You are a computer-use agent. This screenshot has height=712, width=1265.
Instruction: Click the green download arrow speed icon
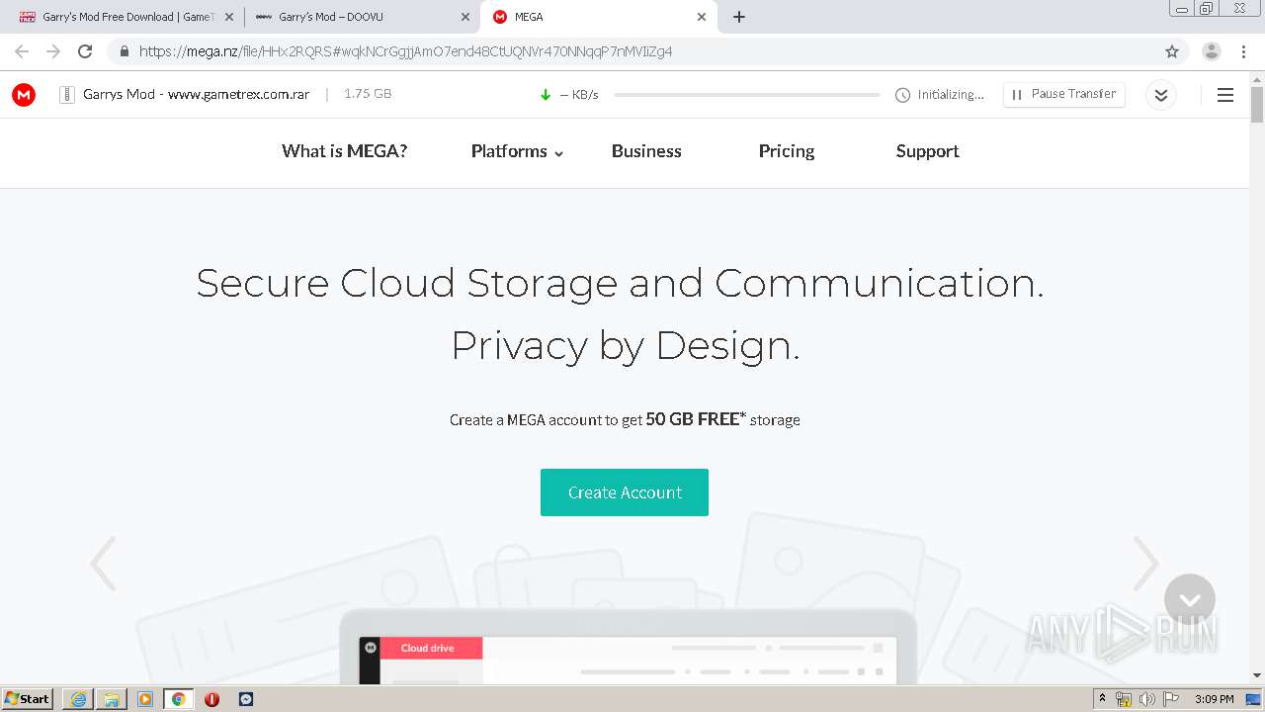click(546, 95)
